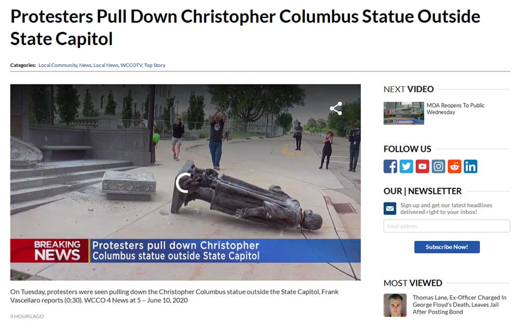Open the LinkedIn follow icon

tap(470, 166)
